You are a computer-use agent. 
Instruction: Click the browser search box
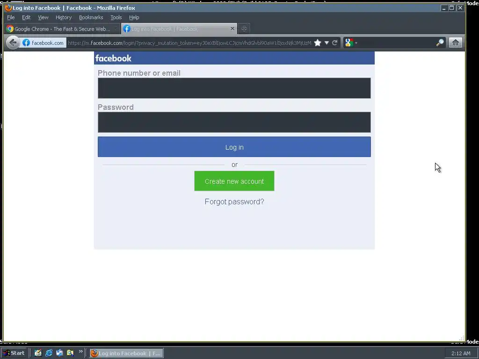pos(397,43)
